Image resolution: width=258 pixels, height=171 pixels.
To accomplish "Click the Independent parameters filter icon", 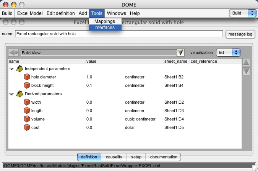I will point(19,68).
